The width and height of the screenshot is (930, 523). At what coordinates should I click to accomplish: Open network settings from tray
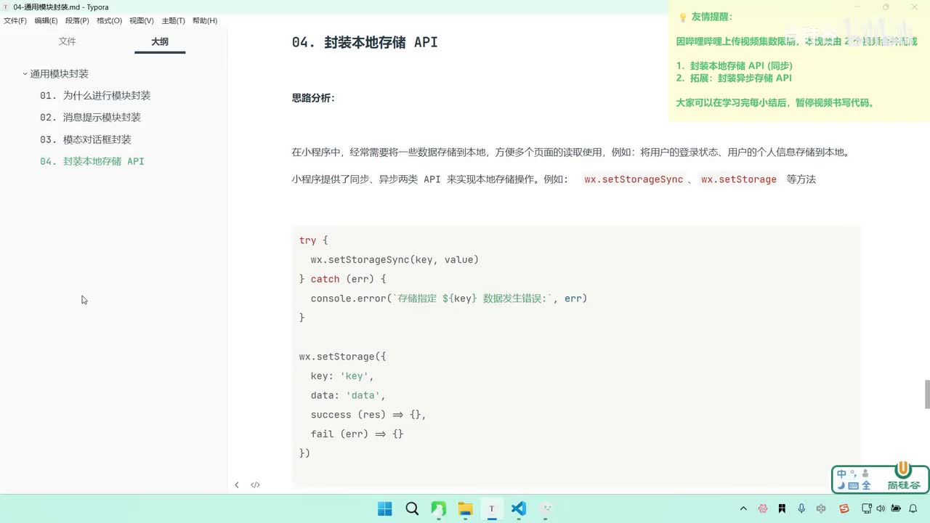pos(866,508)
